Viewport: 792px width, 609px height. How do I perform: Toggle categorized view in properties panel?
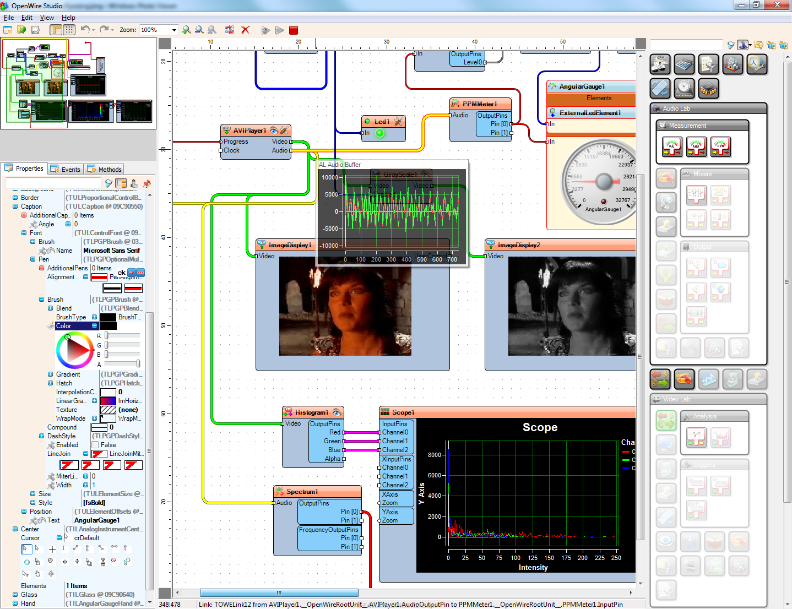click(x=121, y=183)
